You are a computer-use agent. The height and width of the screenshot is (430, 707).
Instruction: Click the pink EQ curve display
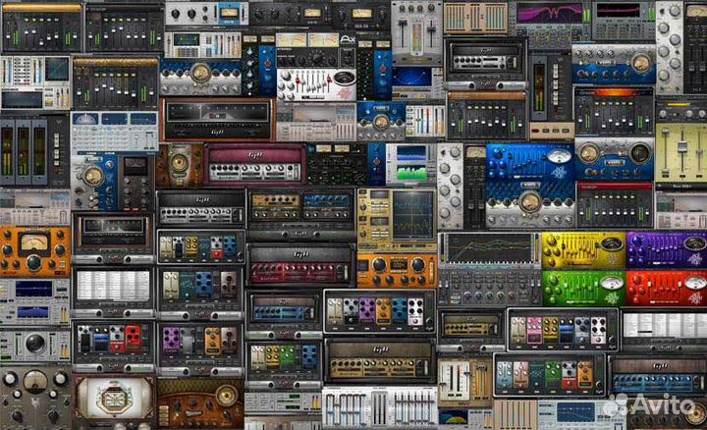coord(549,13)
